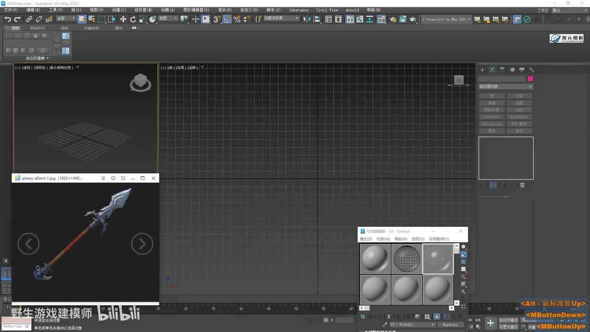Expand the selection filter 全部 dropdown
The image size is (590, 332).
[x=66, y=19]
